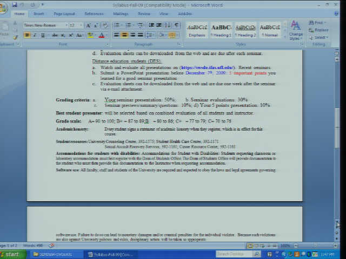The width and height of the screenshot is (346, 259).
Task: Click the Zoom Out minus button
Action: pyautogui.click(x=296, y=246)
